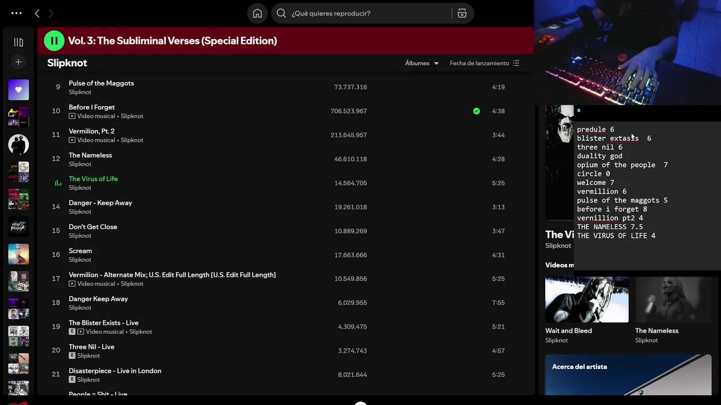Click the equalizer icon beside The Virus of Life
721x405 pixels.
[x=57, y=183]
